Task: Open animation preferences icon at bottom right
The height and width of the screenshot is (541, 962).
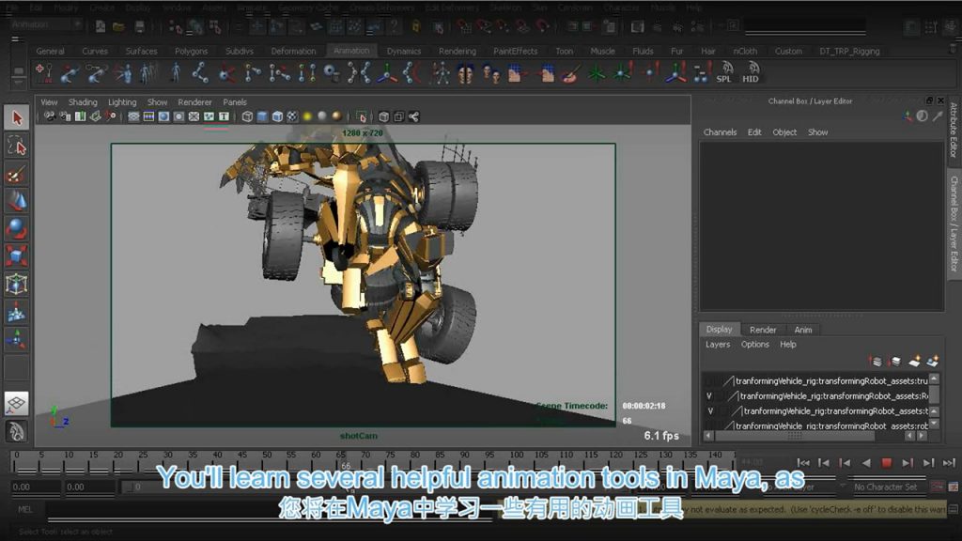Action: coord(953,487)
